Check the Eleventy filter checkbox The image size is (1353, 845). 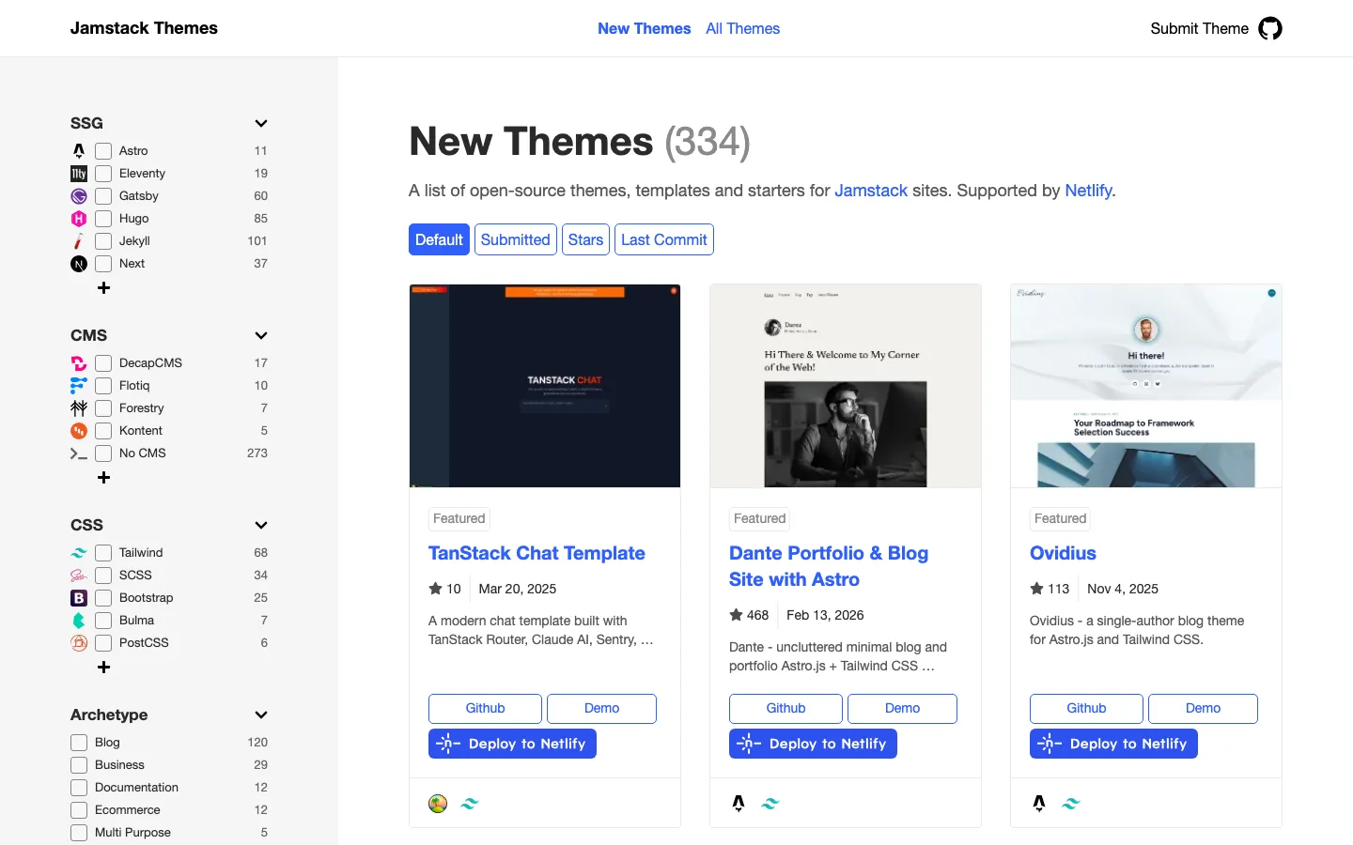(103, 173)
